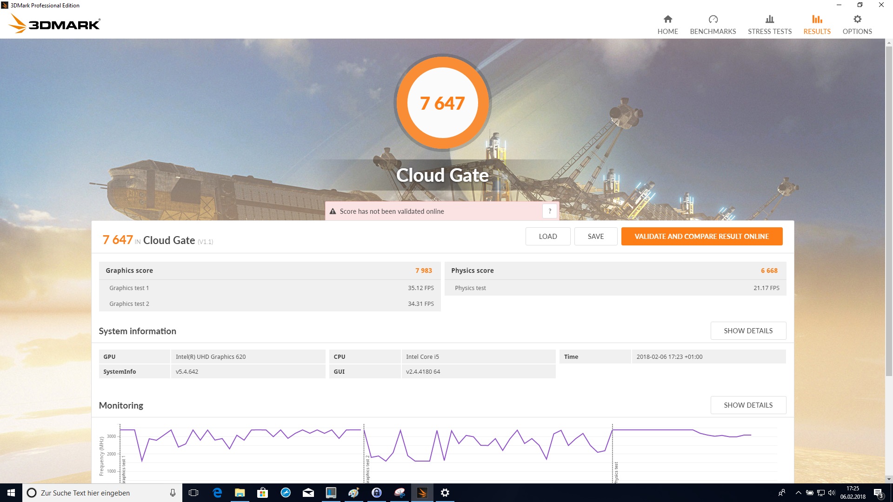Screen dimensions: 893x502
Task: Open the Stress Tests section
Action: (769, 25)
